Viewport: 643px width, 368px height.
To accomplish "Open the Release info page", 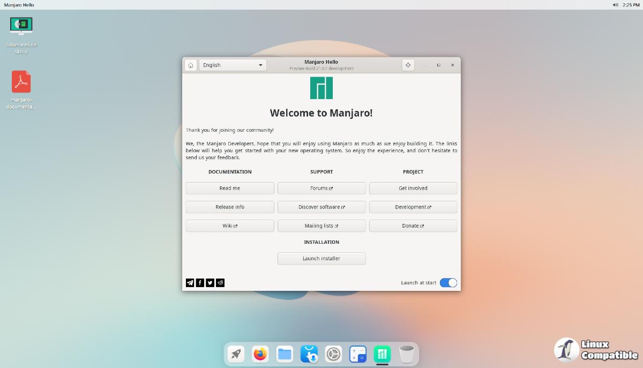I will [x=230, y=207].
